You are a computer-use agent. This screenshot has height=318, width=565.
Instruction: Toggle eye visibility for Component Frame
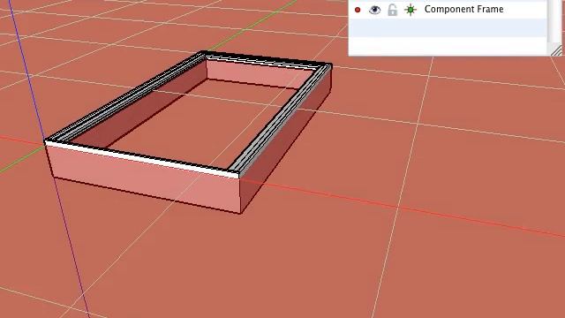[x=374, y=10]
